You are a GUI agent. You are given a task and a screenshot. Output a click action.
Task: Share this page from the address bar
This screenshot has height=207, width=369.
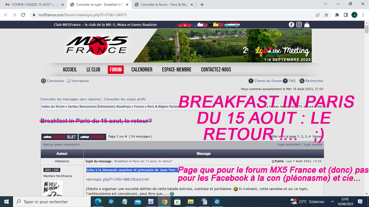click(x=318, y=15)
